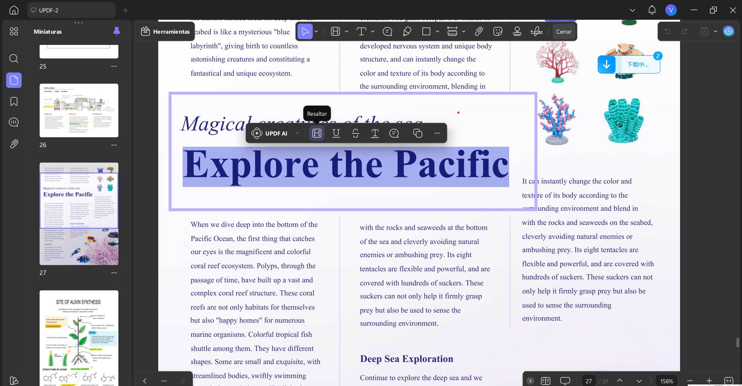Select the Stamp tool
This screenshot has height=386, width=742.
click(x=517, y=31)
